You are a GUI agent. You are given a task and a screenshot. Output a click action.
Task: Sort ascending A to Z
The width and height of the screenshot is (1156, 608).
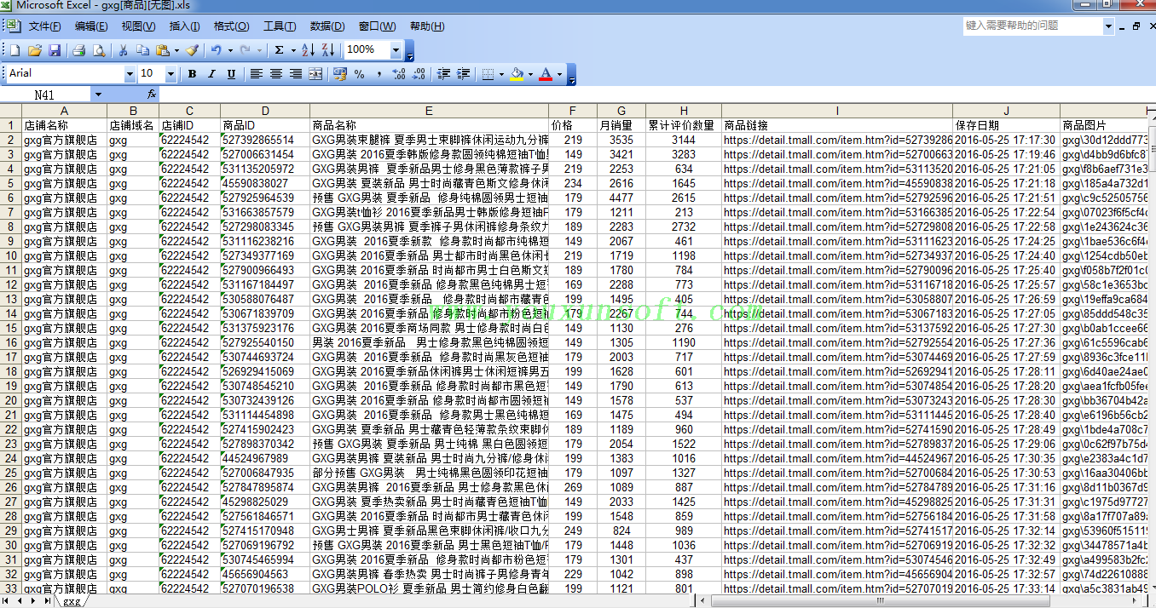pos(309,50)
